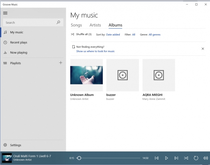
Task: Click the Playlists list icon
Action: pos(5,63)
